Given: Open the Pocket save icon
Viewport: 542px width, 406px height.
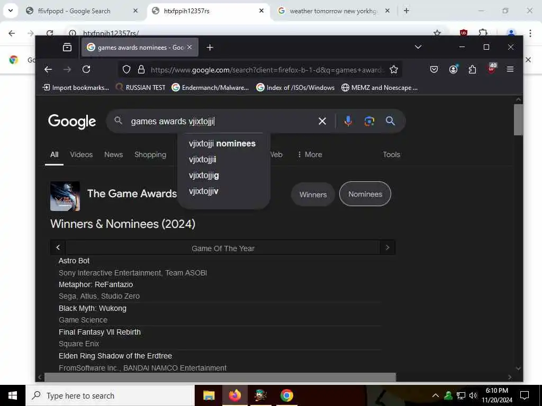Looking at the screenshot, I should click(434, 69).
